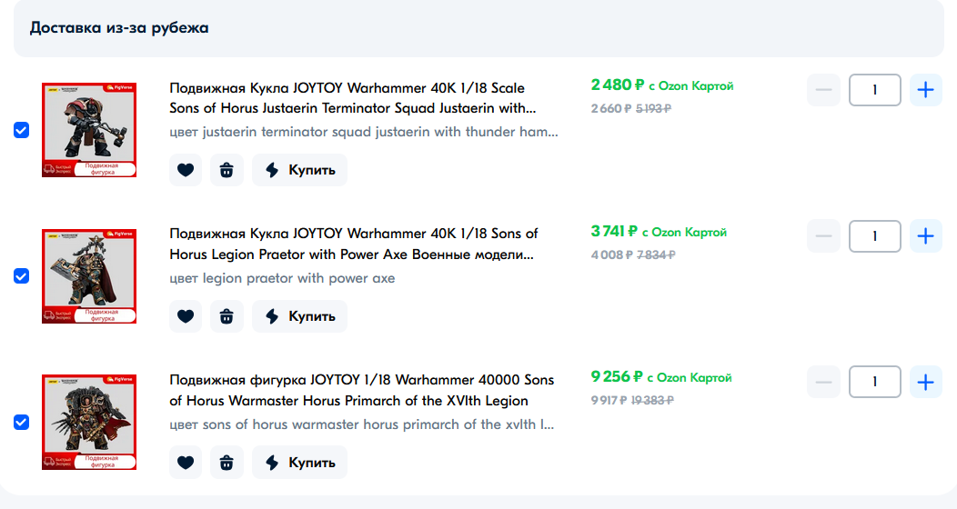957x509 pixels.
Task: Decrease quantity of Justaerin Terminator Squad
Action: pyautogui.click(x=823, y=90)
